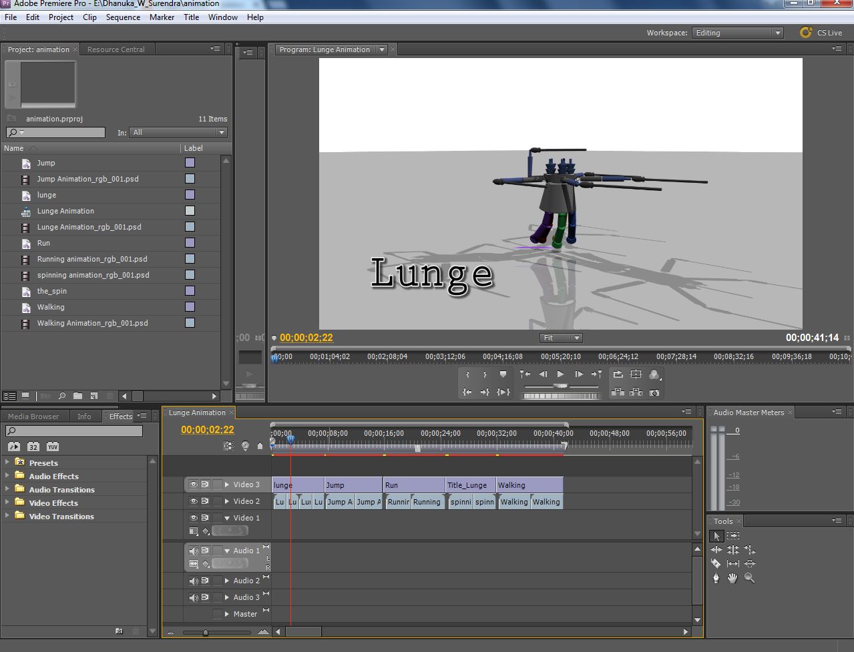Choose the Hand tool
The width and height of the screenshot is (854, 652).
click(x=732, y=579)
